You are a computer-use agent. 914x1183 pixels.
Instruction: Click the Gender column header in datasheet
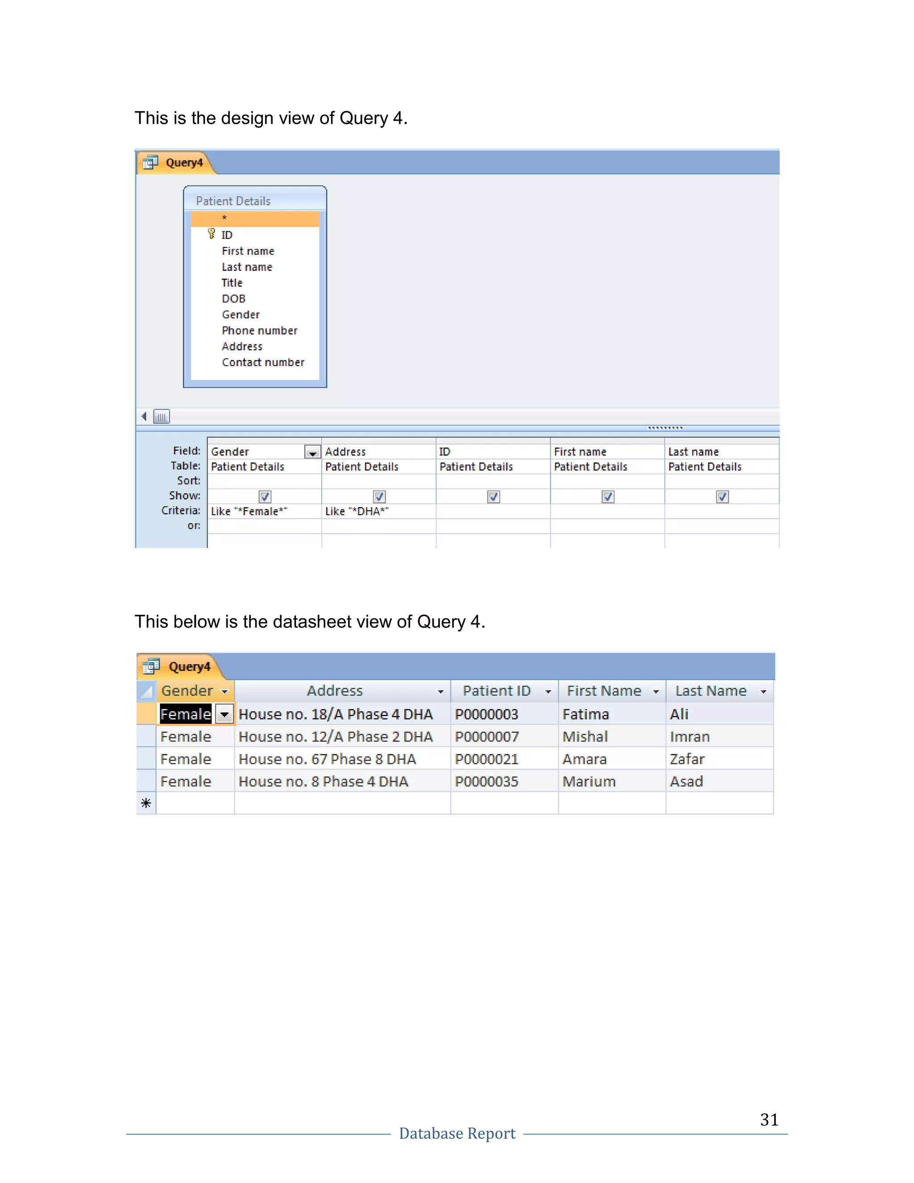195,691
